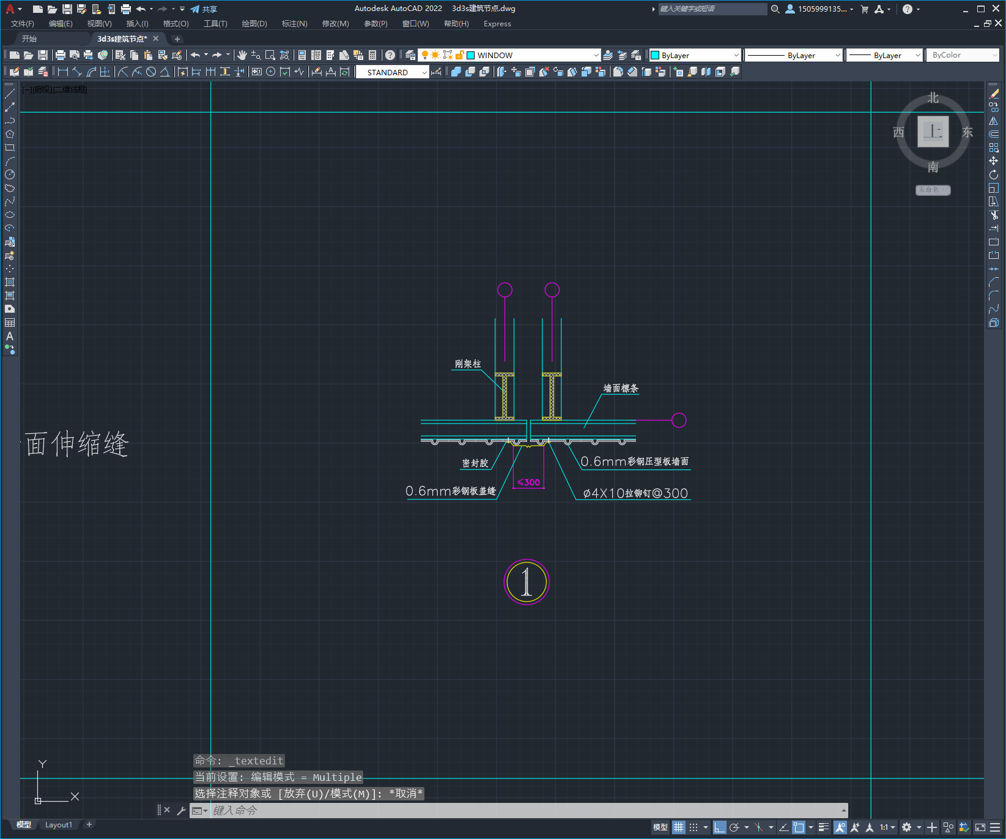1006x839 pixels.
Task: Click the Cut to clipboard icon
Action: tap(120, 55)
